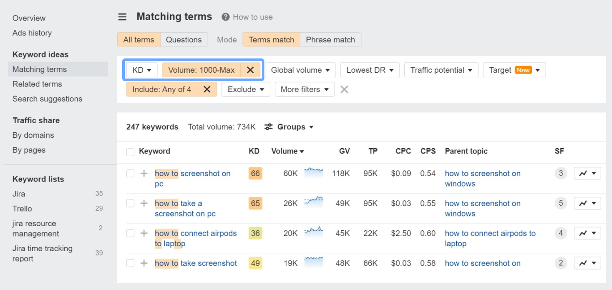Open the Traffic potential dropdown

pyautogui.click(x=441, y=70)
